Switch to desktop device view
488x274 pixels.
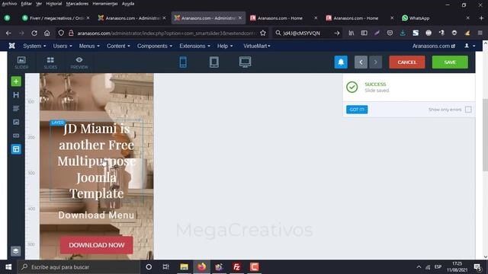[x=245, y=62]
